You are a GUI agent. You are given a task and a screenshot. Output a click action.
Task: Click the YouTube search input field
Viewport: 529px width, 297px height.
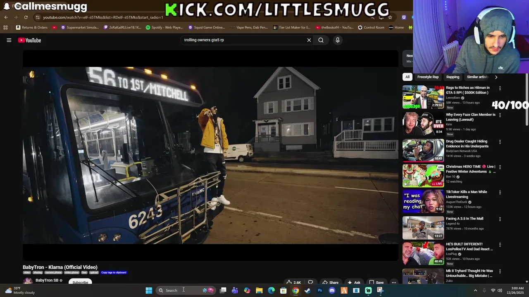[244, 40]
